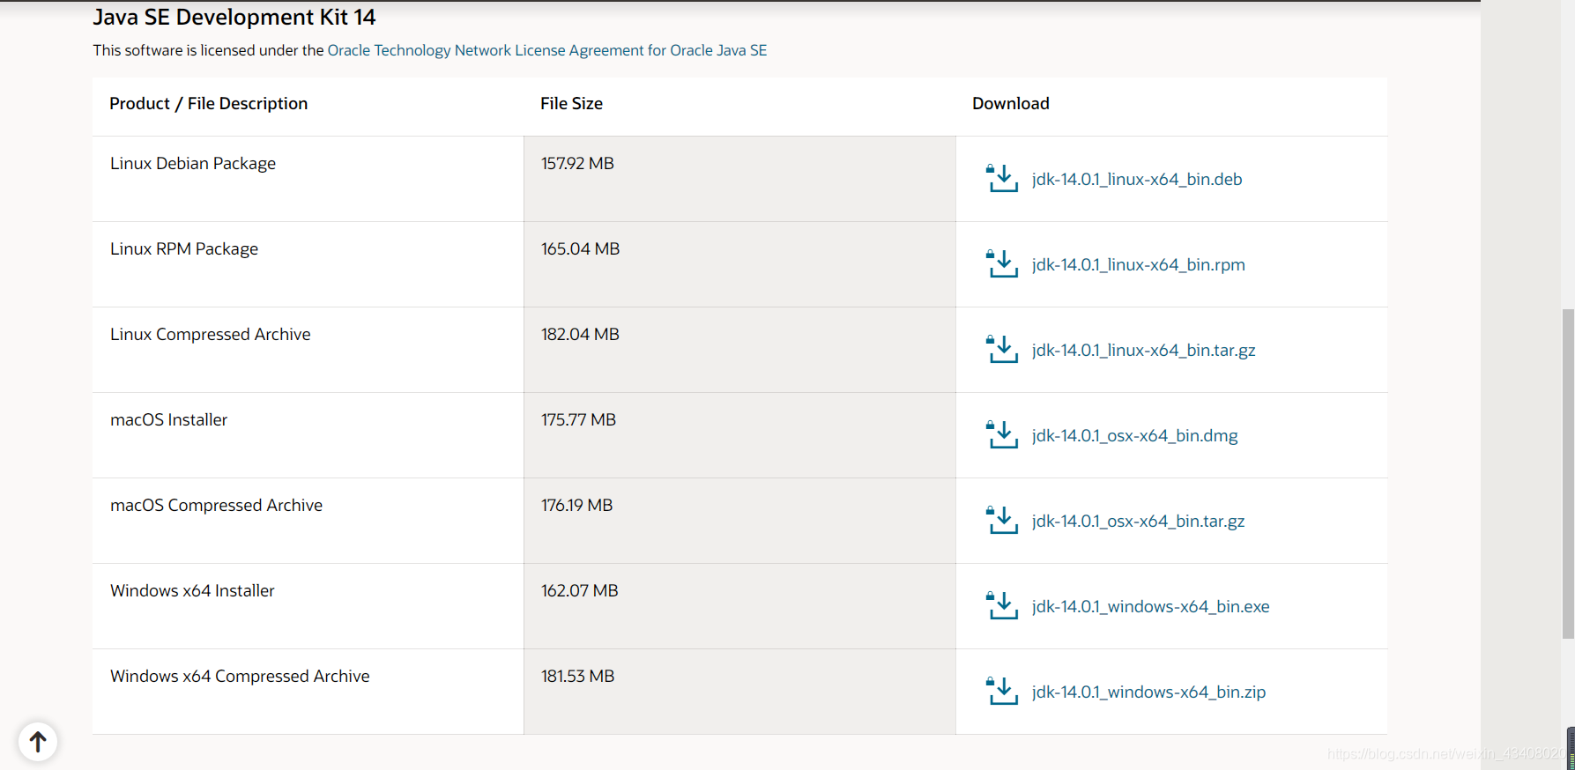Click 'Product / File Description' column header
This screenshot has width=1575, height=770.
click(209, 103)
